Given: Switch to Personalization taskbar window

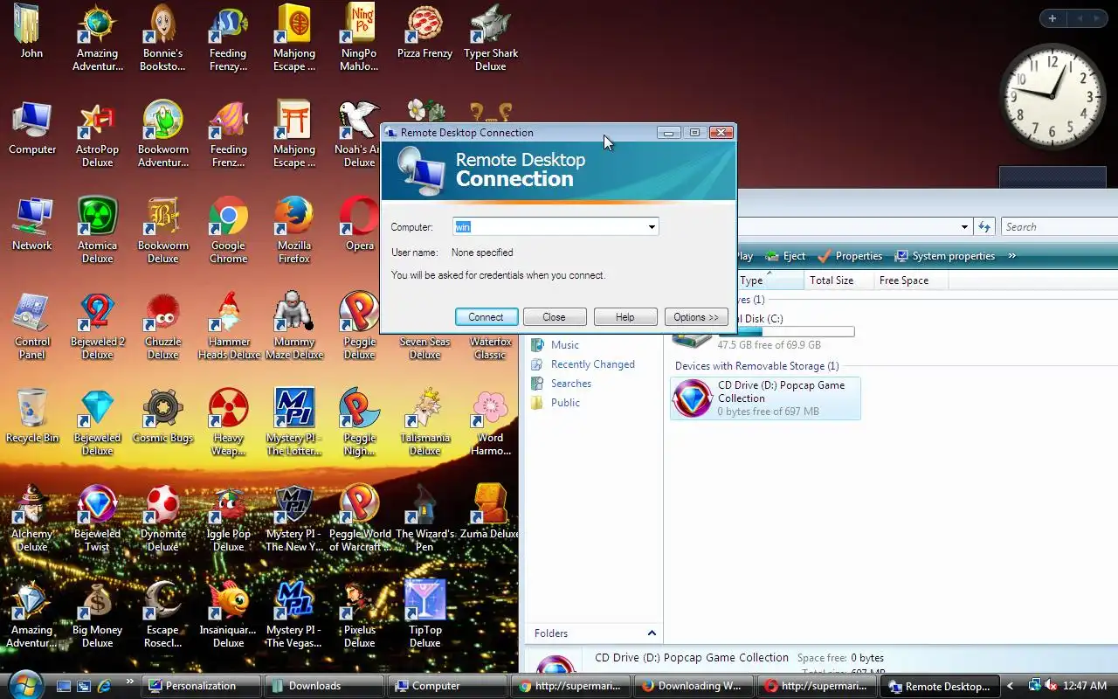Looking at the screenshot, I should [201, 686].
